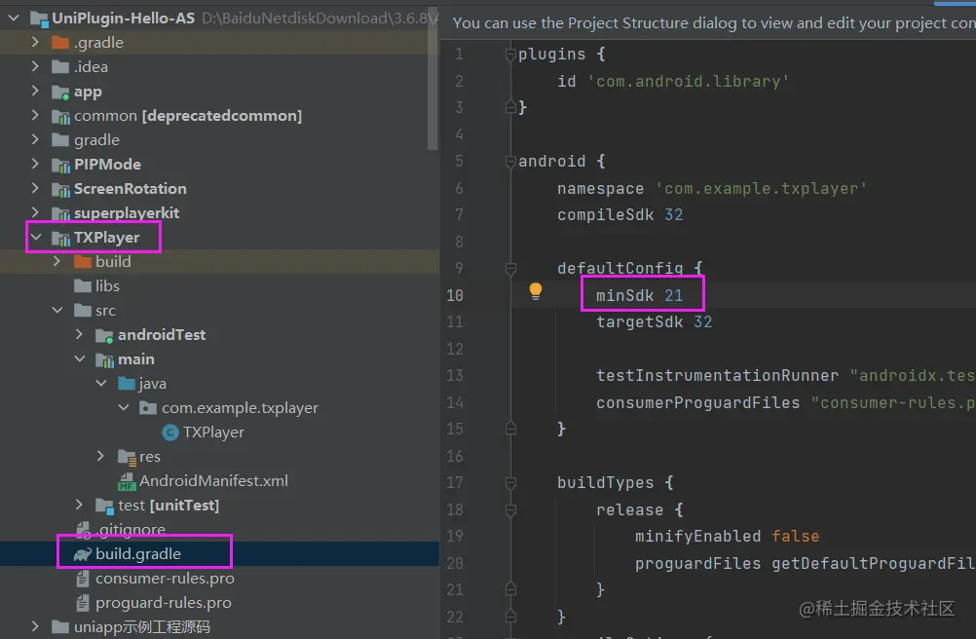The width and height of the screenshot is (976, 639).
Task: Click the common module icon
Action: coord(60,116)
